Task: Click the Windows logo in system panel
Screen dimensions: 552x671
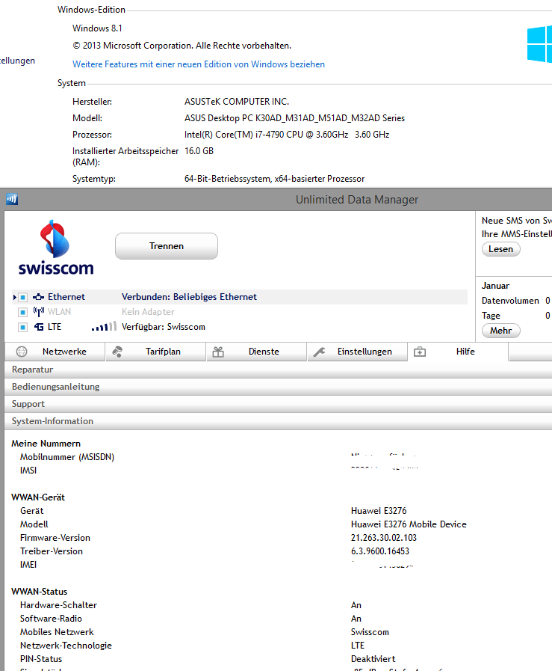Action: click(x=539, y=45)
